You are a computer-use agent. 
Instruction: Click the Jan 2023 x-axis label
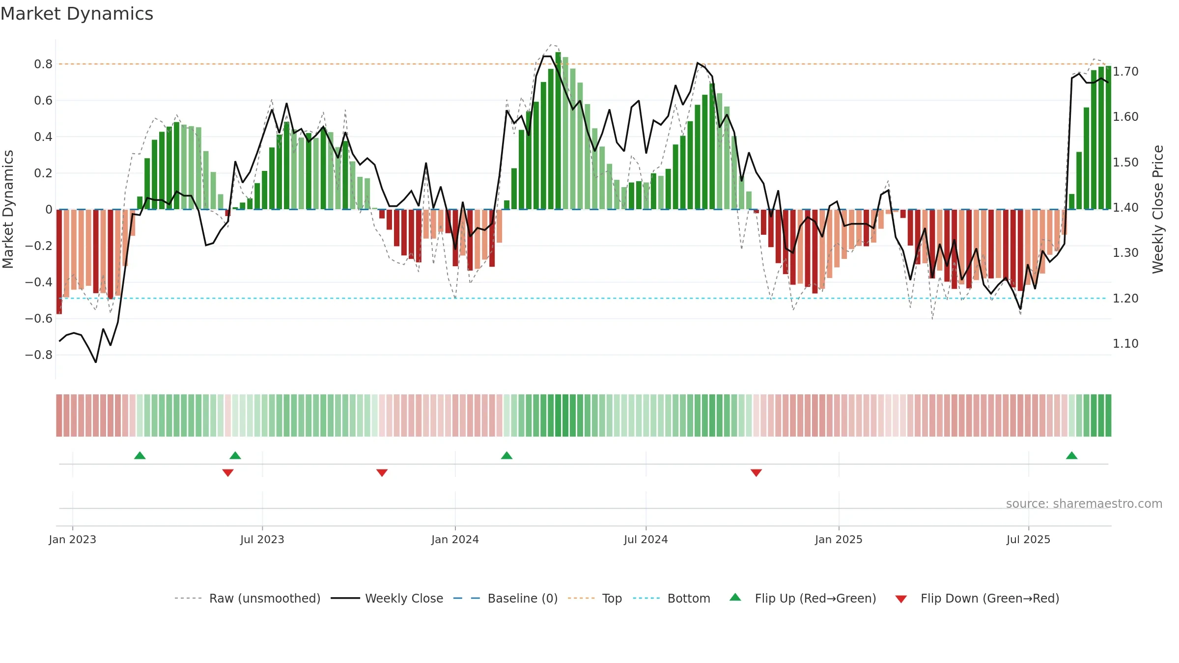(73, 539)
